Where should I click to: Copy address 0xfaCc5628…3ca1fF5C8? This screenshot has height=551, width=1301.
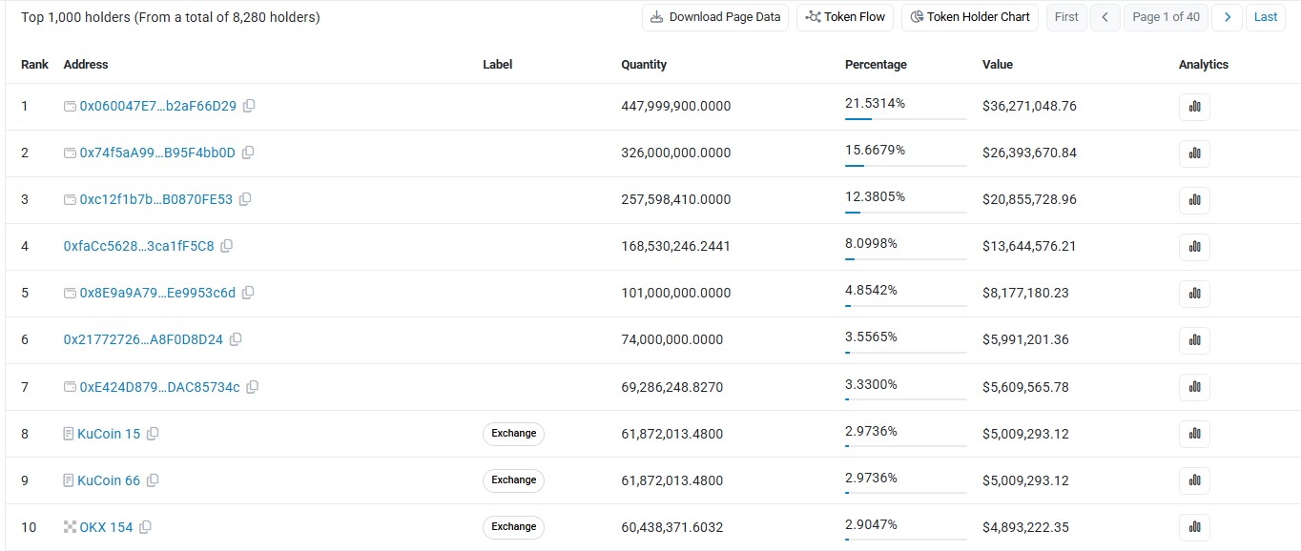pos(227,246)
